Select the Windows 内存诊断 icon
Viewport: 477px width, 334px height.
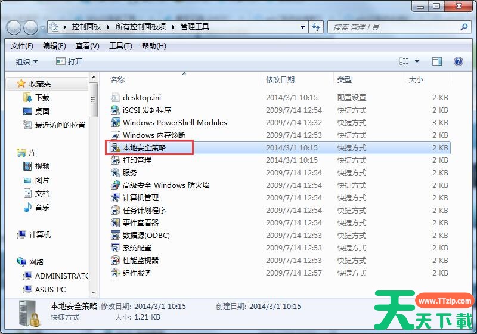[x=115, y=135]
